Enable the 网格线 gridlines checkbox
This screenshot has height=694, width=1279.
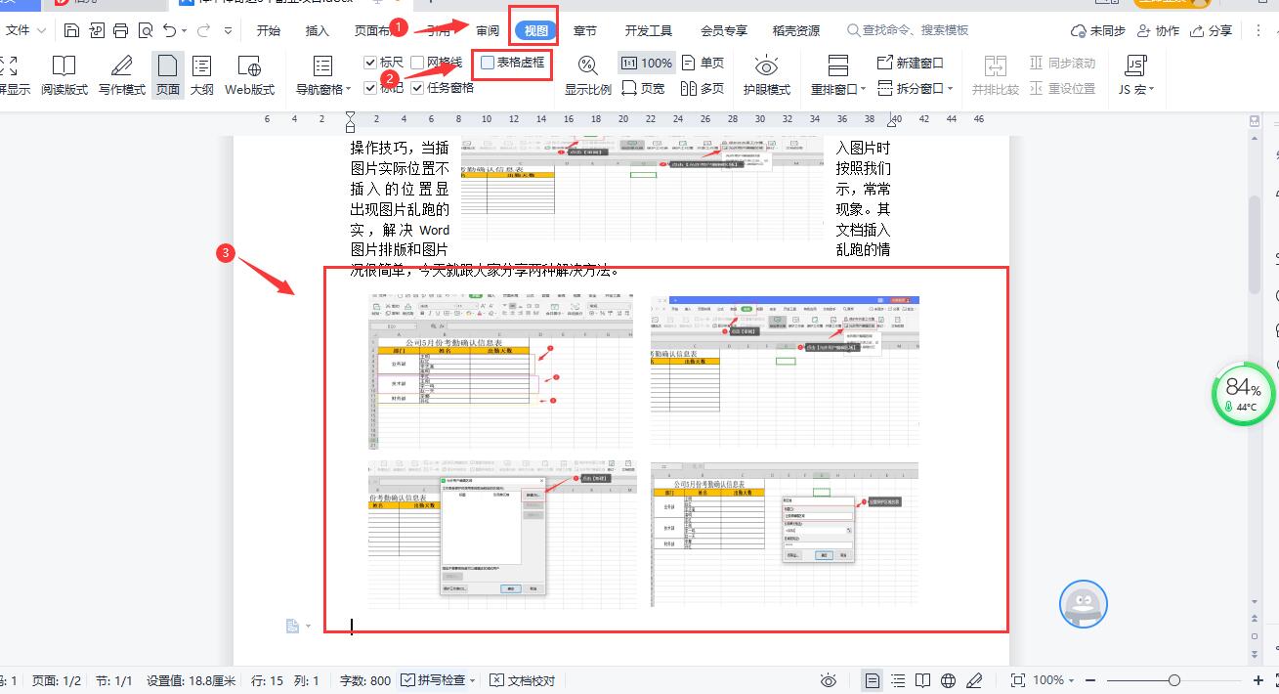coord(417,63)
